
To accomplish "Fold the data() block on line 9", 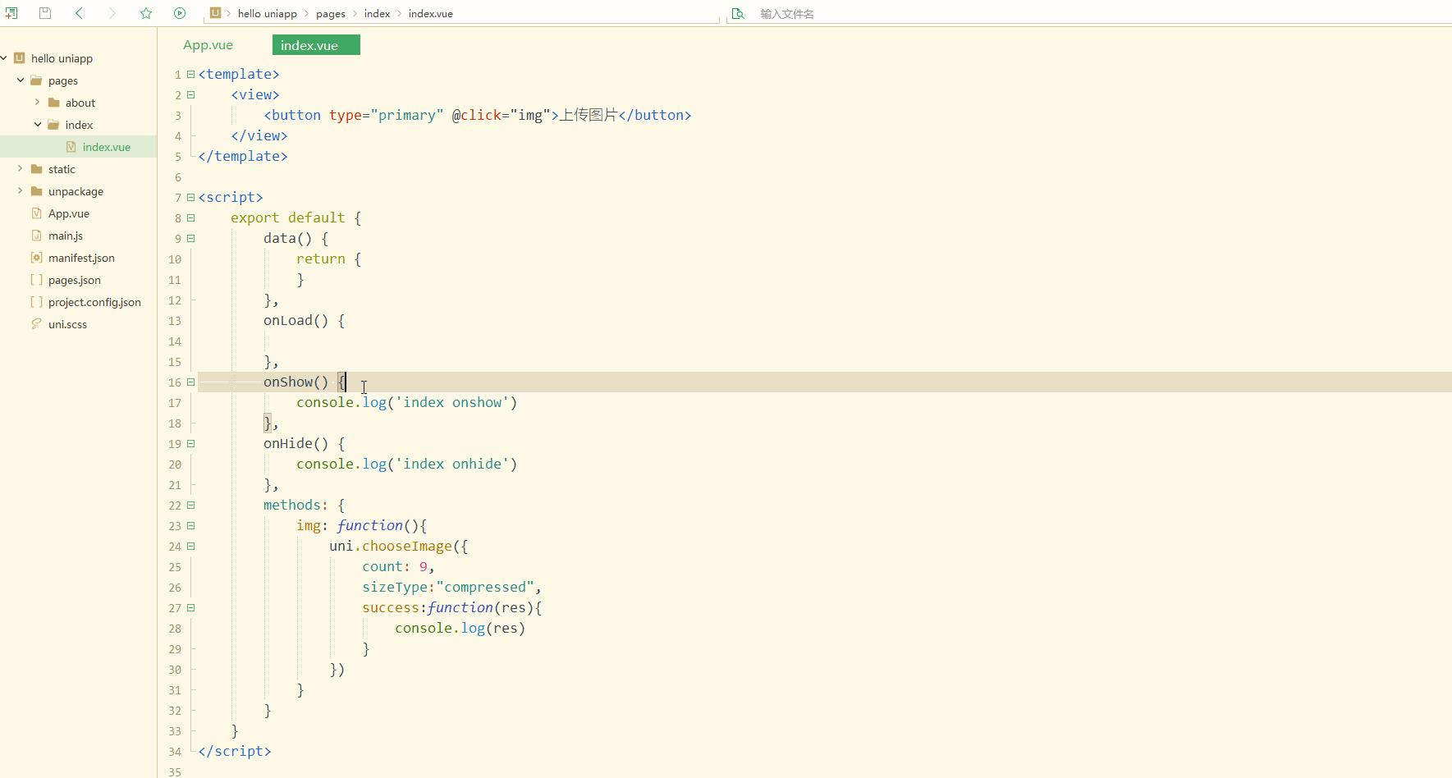I will 190,238.
